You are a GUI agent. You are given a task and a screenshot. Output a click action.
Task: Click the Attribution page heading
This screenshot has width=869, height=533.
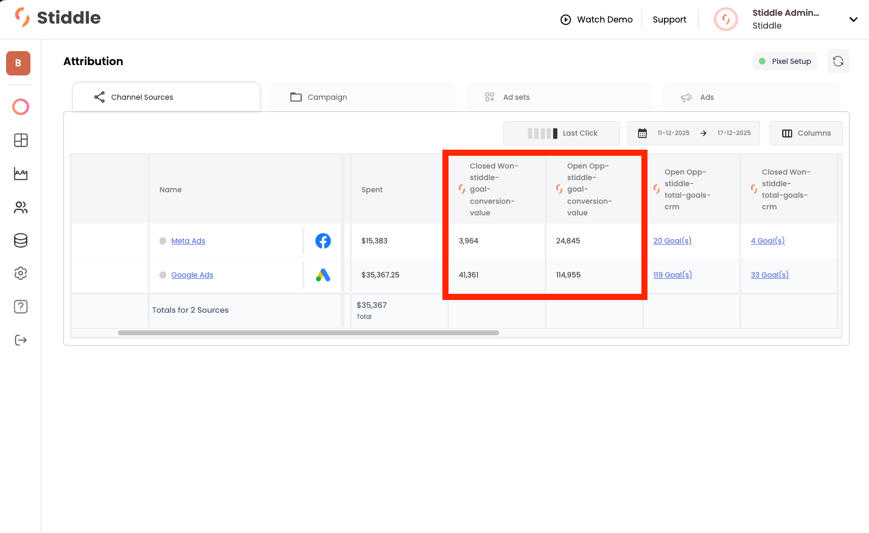pyautogui.click(x=93, y=61)
